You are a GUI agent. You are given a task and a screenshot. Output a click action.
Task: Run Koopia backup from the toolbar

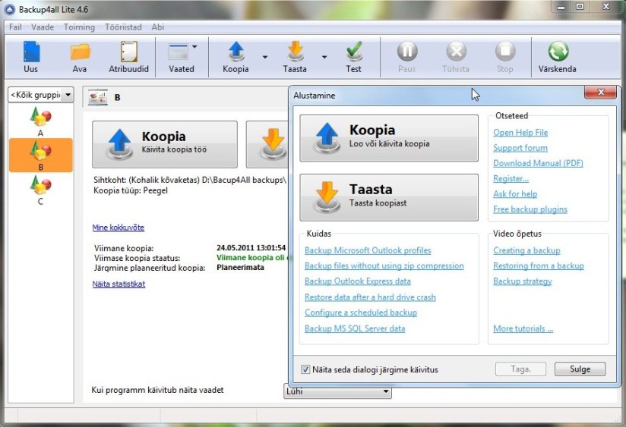click(236, 58)
